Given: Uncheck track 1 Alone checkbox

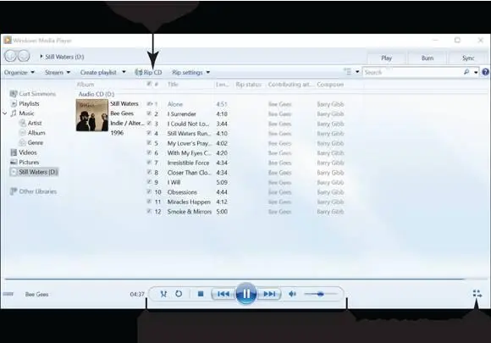Looking at the screenshot, I should [x=149, y=103].
